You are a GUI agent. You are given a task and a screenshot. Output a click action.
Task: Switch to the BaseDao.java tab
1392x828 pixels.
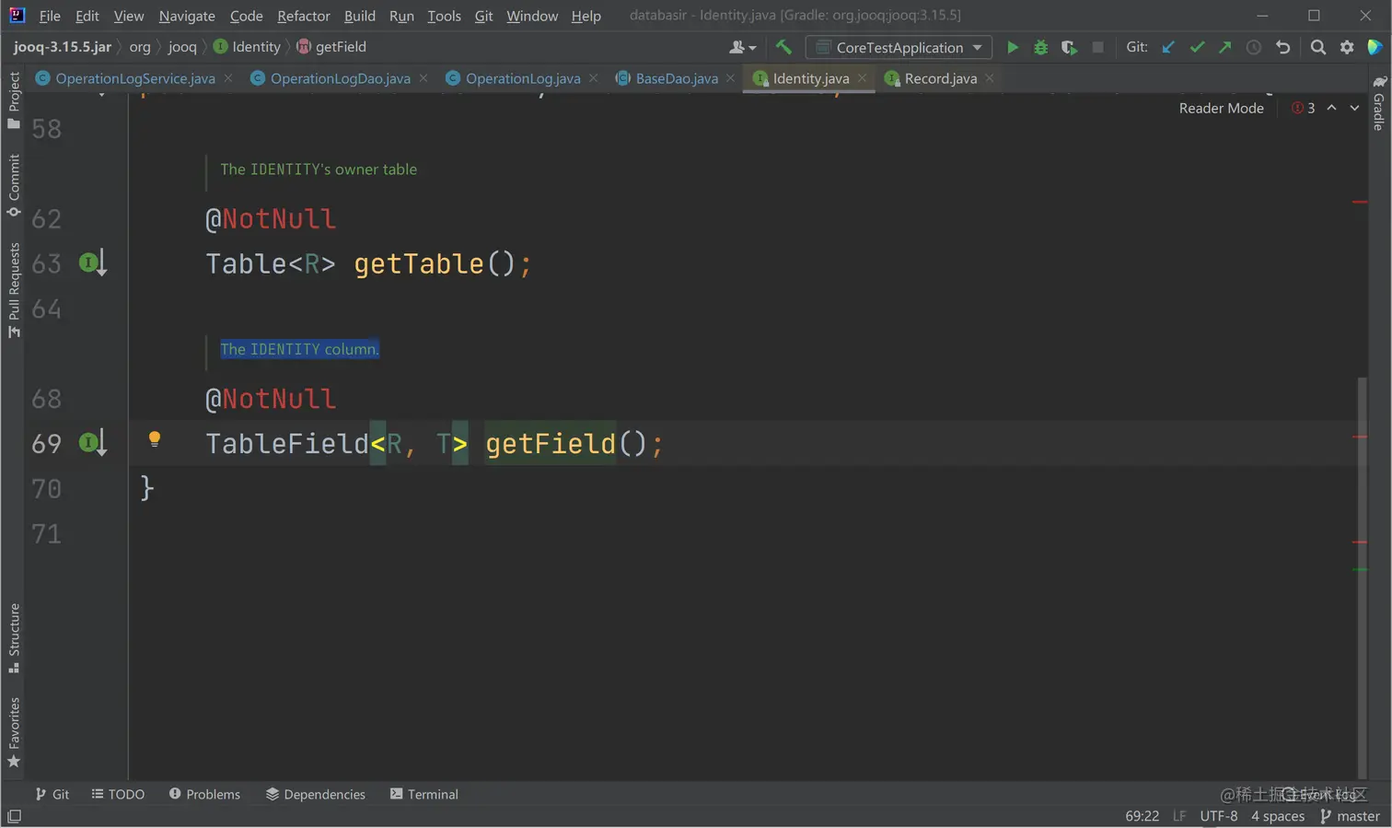676,78
